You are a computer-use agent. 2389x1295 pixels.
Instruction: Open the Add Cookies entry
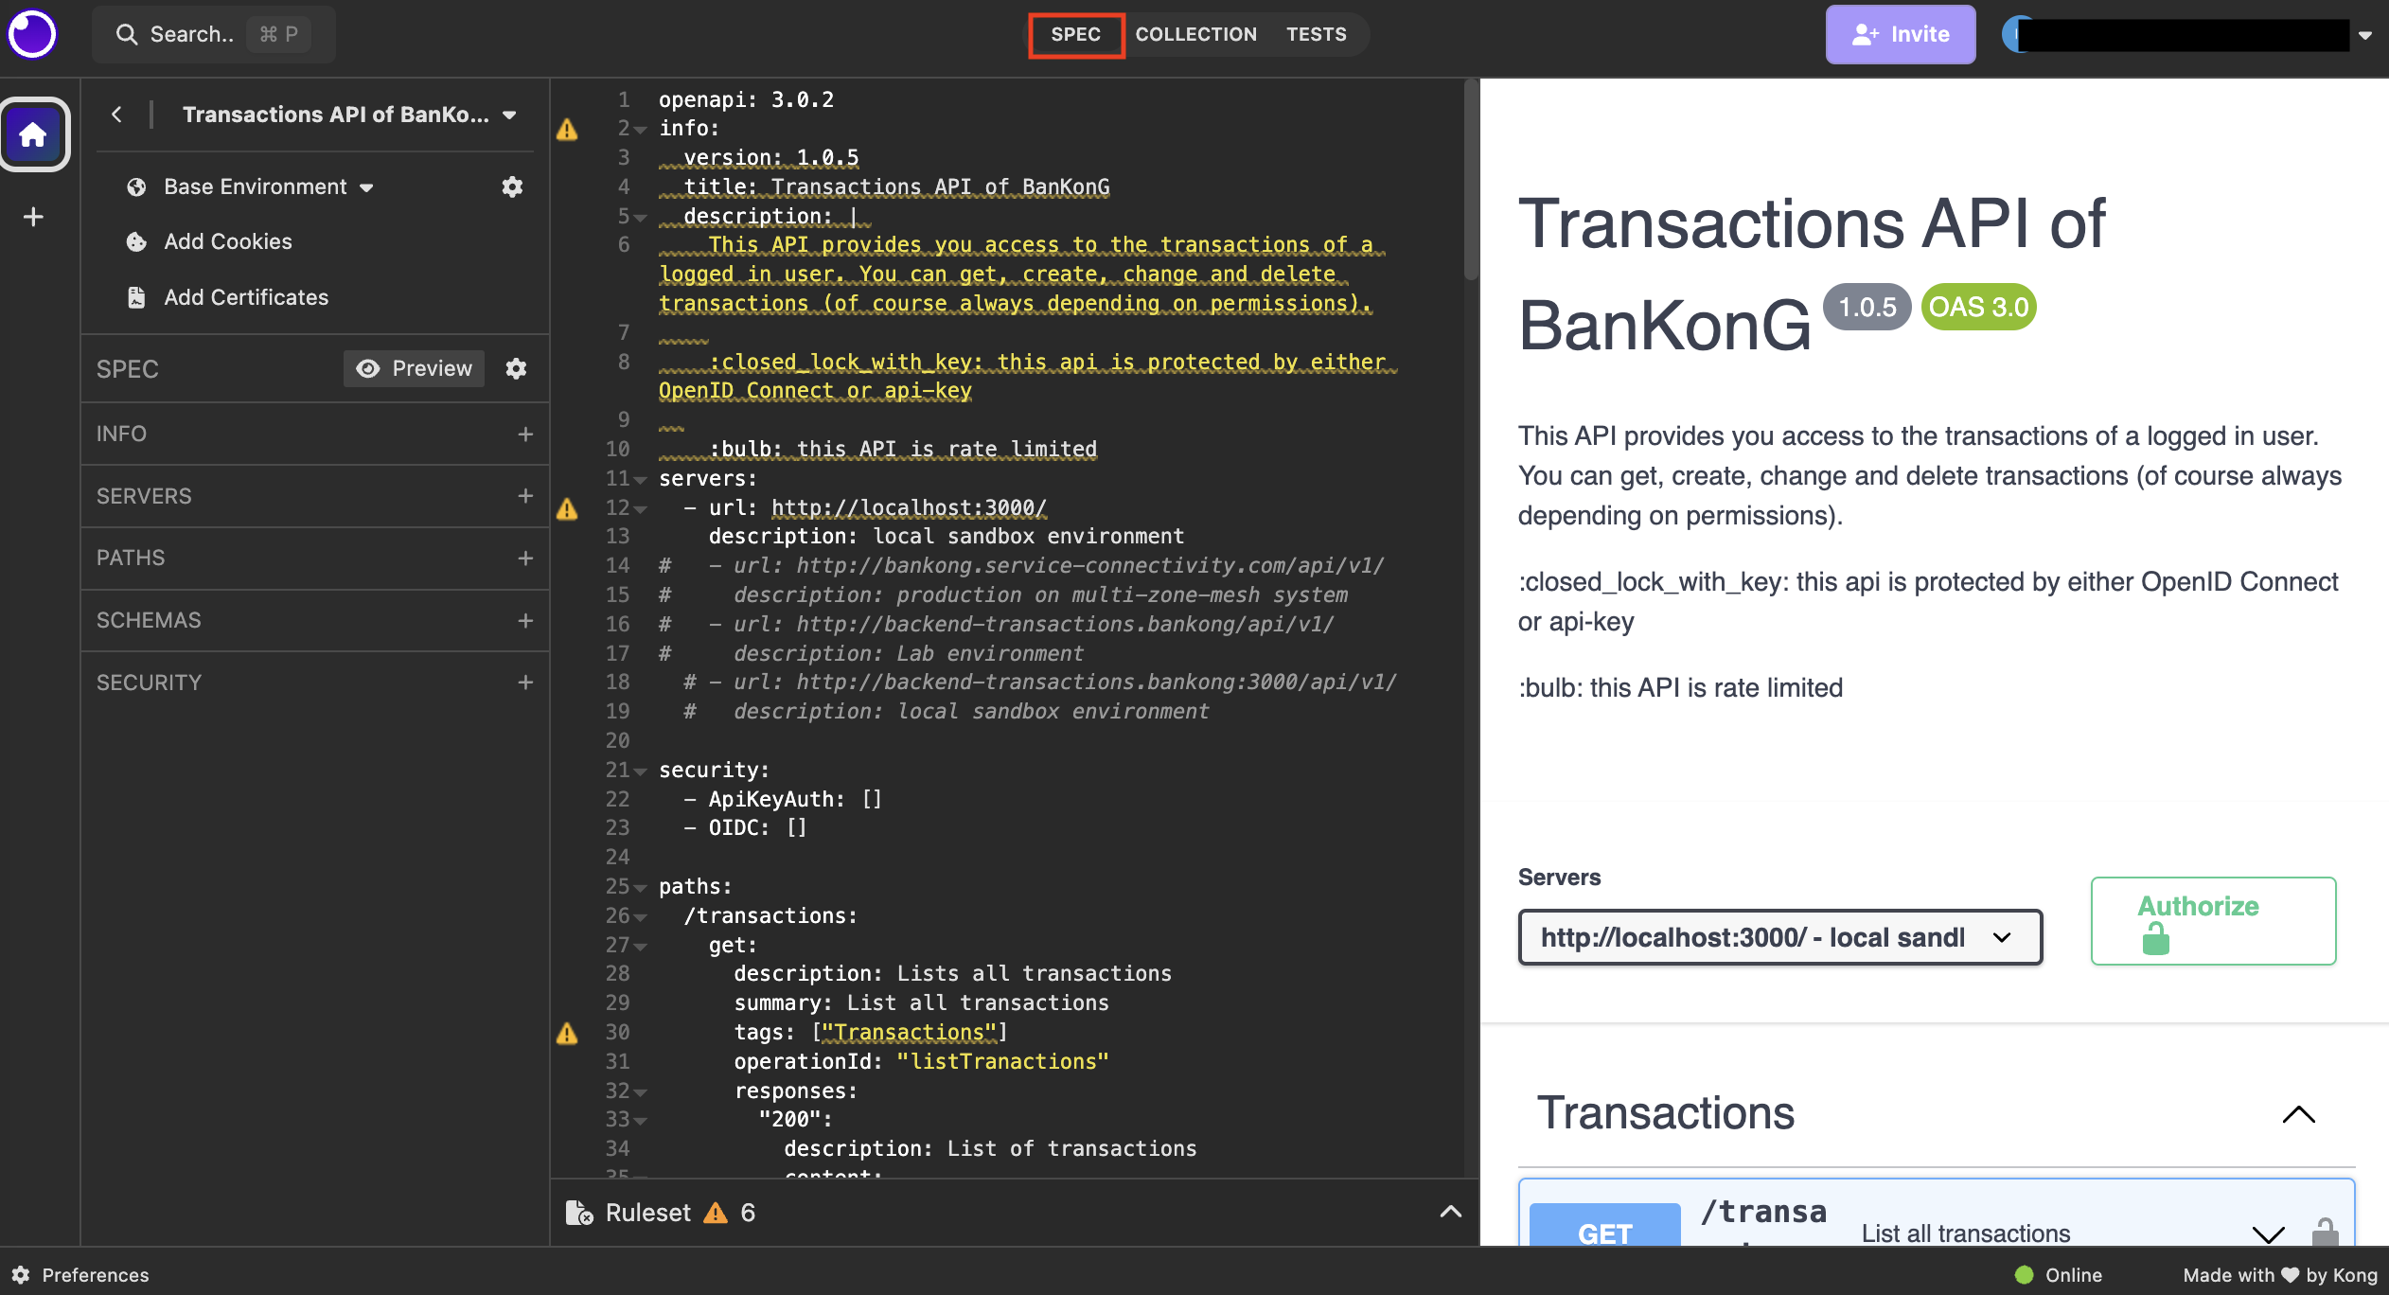[227, 241]
